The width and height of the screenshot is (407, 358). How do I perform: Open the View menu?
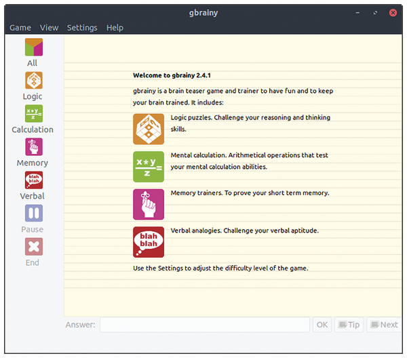tap(49, 28)
